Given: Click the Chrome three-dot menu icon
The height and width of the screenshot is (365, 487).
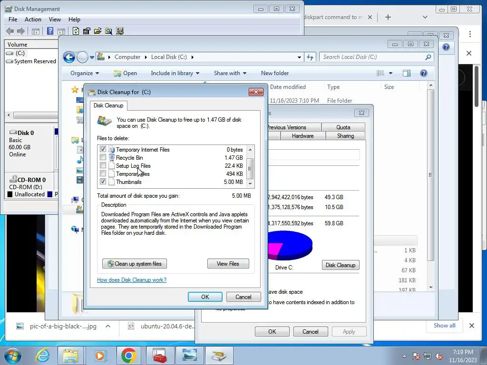Looking at the screenshot, I should [470, 34].
